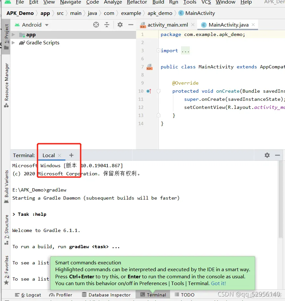Screen dimensions: 285x301
Task: Open the Analyze menu
Action: coord(113,2)
